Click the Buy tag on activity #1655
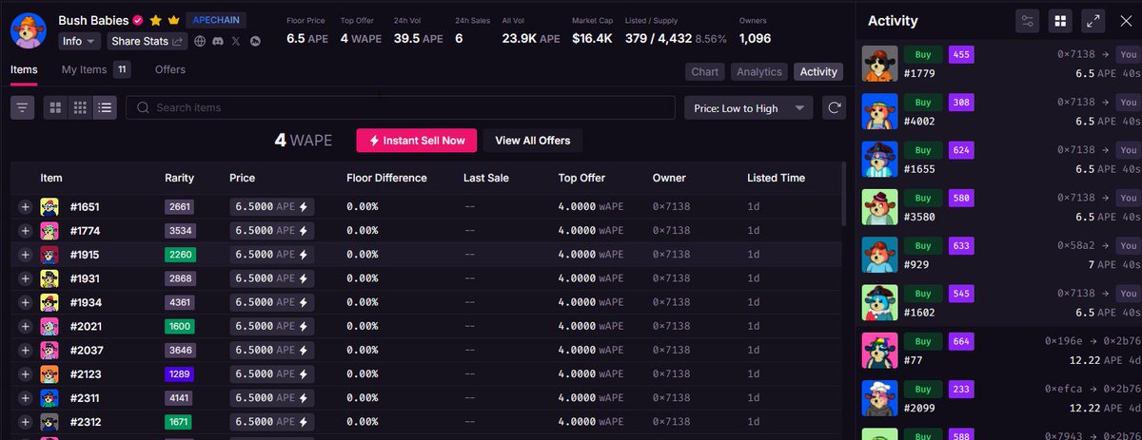1142x440 pixels. point(923,149)
